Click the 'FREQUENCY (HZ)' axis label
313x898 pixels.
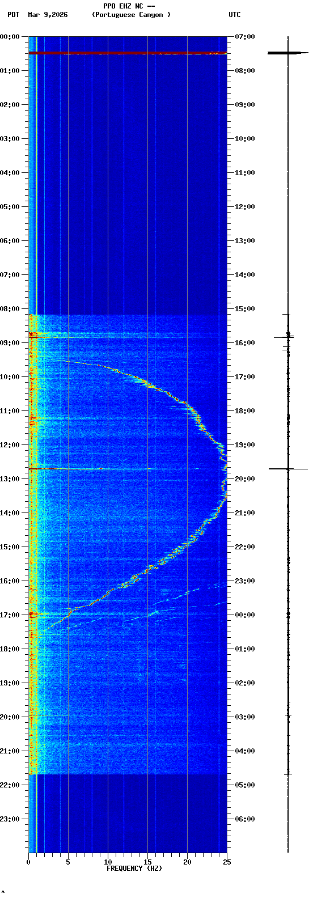point(134,869)
